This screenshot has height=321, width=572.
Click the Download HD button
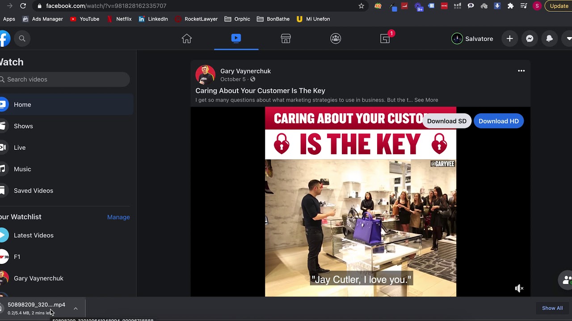498,121
